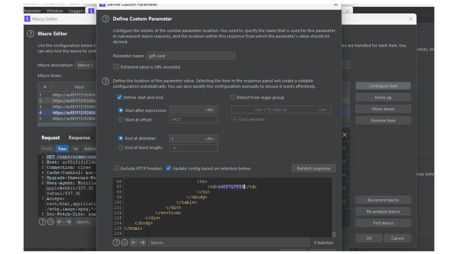This screenshot has height=254, width=476.
Task: Select the Raw view tab
Action: pos(62,149)
